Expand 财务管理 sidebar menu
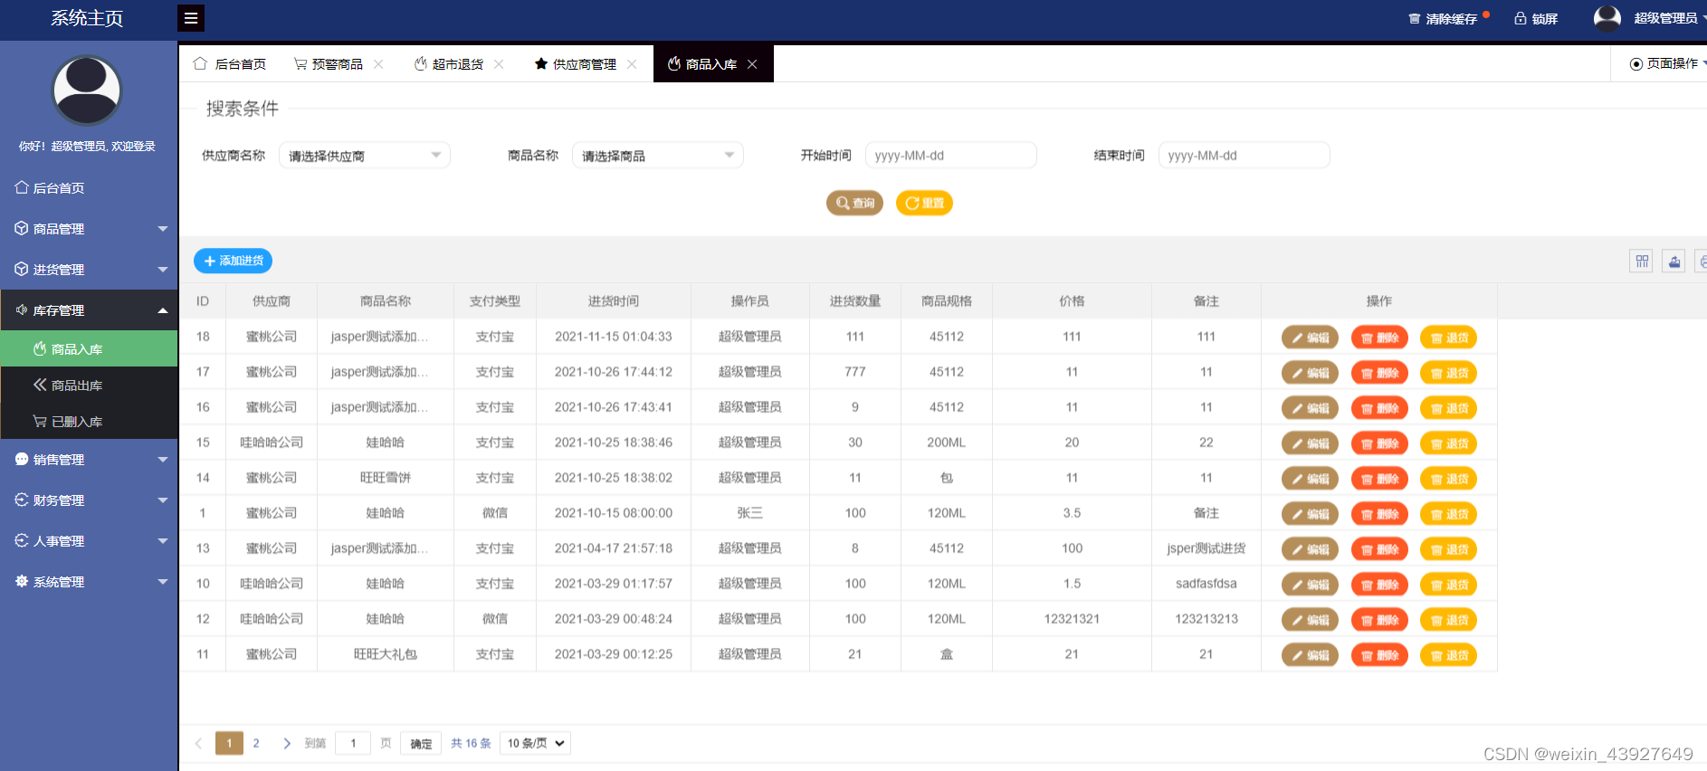Image resolution: width=1707 pixels, height=771 pixels. pos(89,500)
